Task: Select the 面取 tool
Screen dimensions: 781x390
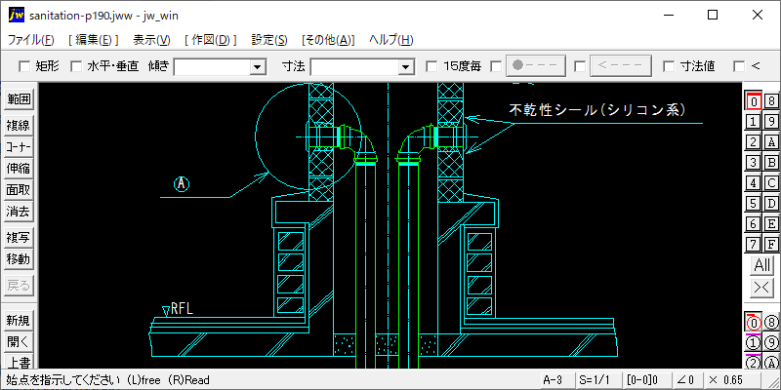Action: [x=19, y=190]
